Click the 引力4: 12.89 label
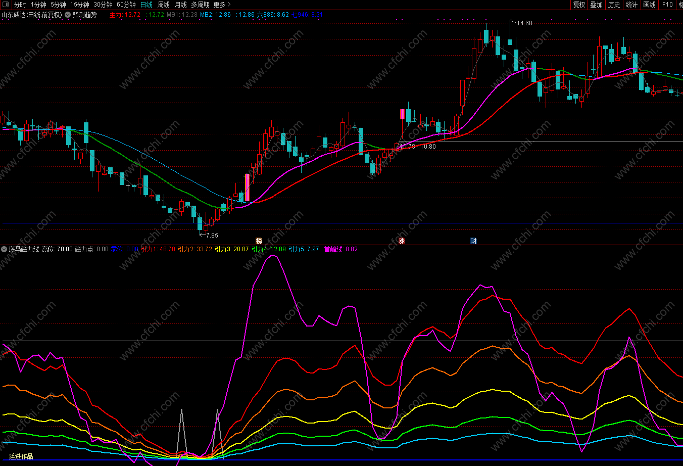 coord(269,249)
